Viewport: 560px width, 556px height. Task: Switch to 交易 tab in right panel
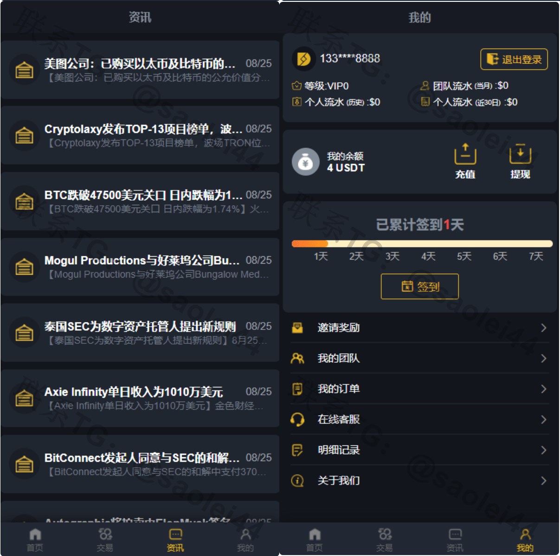pos(385,540)
